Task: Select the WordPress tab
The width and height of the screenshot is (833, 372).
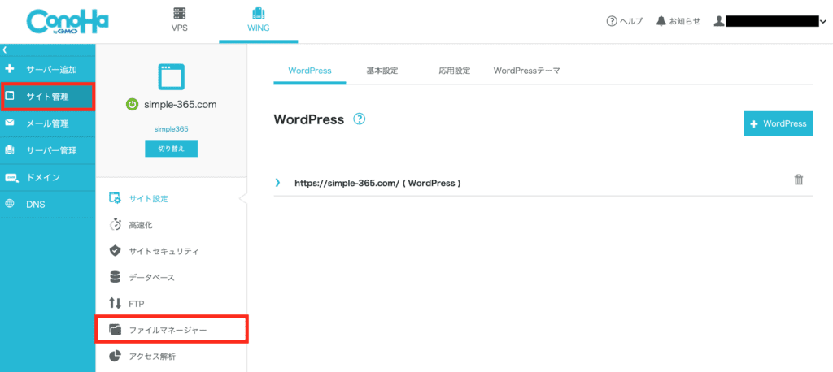Action: (310, 71)
